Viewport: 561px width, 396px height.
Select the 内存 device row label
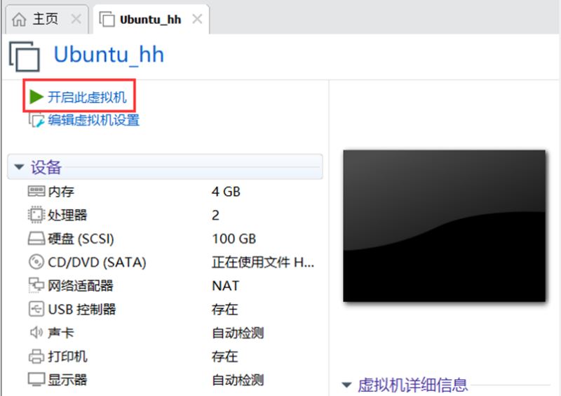pos(61,192)
